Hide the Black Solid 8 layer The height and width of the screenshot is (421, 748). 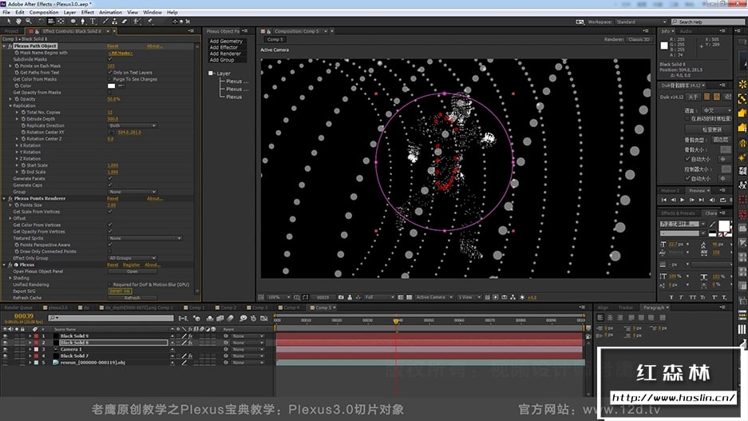coord(6,343)
